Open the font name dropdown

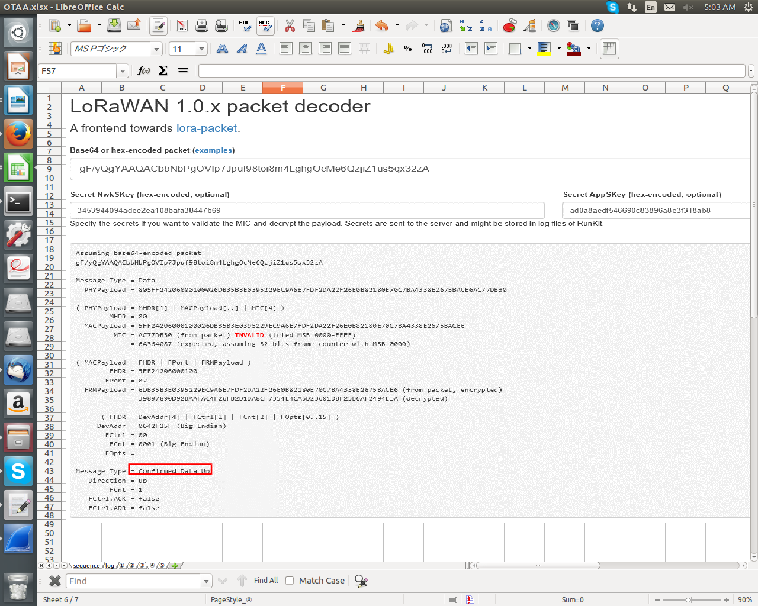156,49
